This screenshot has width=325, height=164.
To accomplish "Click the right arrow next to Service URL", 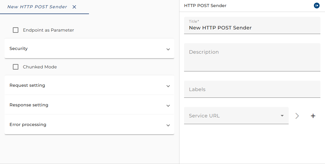I will 297,116.
